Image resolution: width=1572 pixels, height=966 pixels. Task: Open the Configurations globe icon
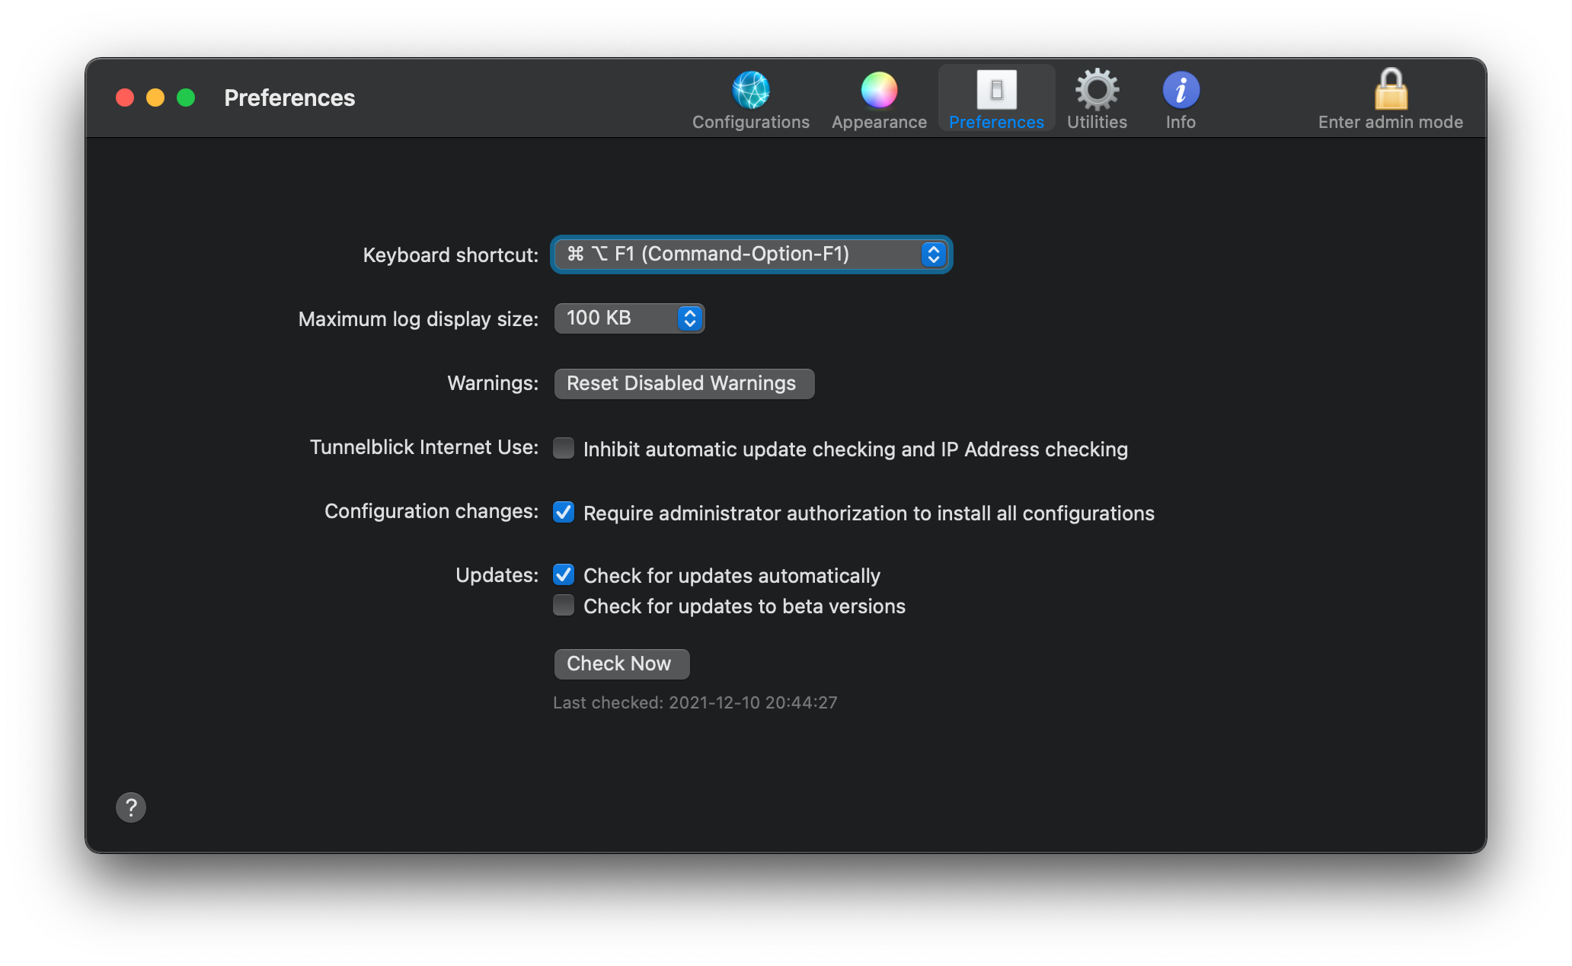(750, 91)
